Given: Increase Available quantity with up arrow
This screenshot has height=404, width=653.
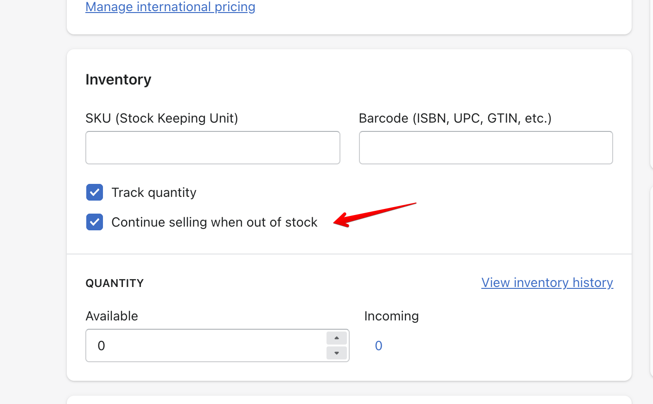Looking at the screenshot, I should [x=337, y=338].
